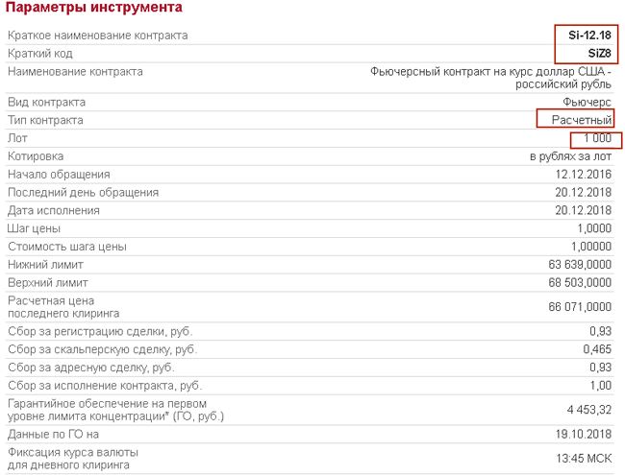Click the 'Сбор за скальперскую сделку' row label
This screenshot has height=475, width=625.
103,349
